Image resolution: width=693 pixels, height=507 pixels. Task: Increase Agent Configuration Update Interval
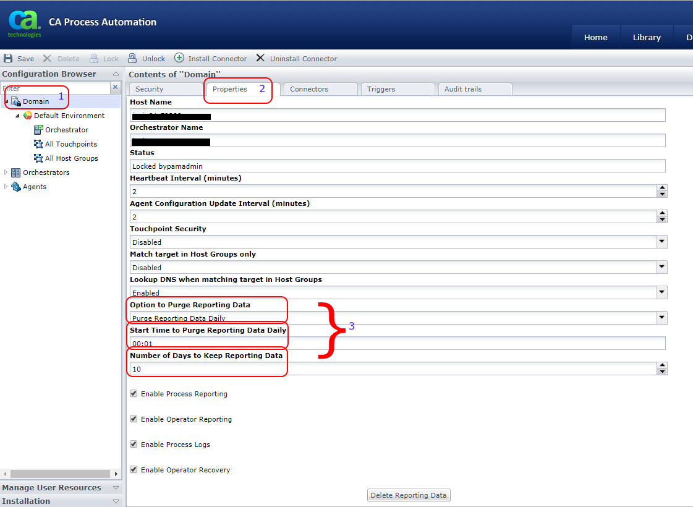(662, 213)
